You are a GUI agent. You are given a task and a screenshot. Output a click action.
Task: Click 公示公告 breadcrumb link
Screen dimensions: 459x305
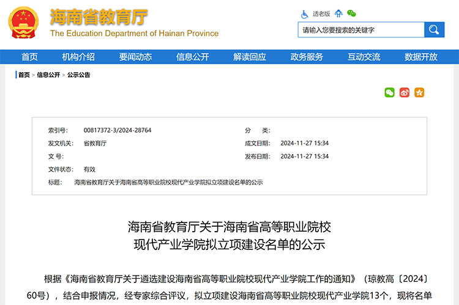pyautogui.click(x=79, y=75)
